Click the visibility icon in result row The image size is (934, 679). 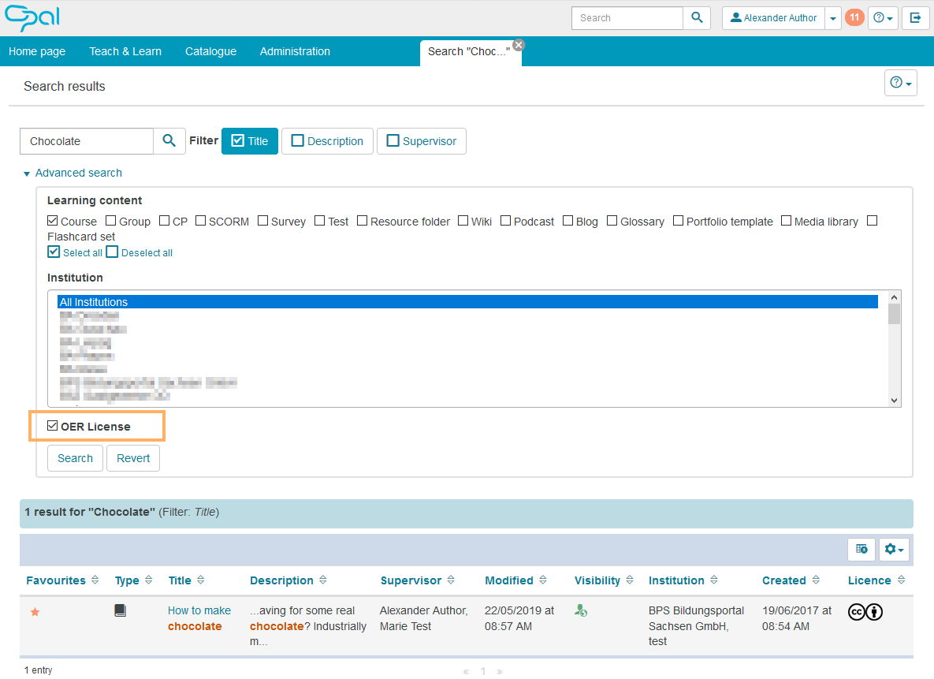click(x=581, y=610)
